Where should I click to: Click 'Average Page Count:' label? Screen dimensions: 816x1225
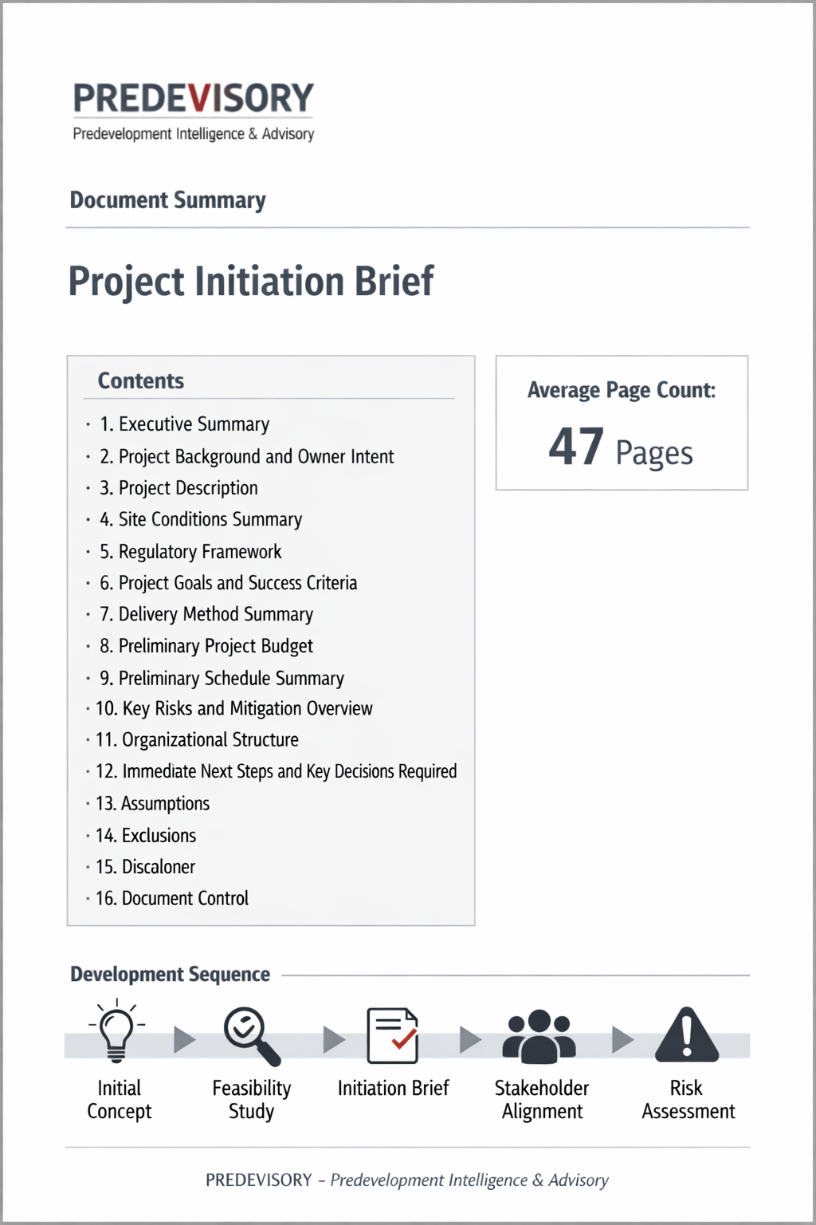click(x=622, y=391)
